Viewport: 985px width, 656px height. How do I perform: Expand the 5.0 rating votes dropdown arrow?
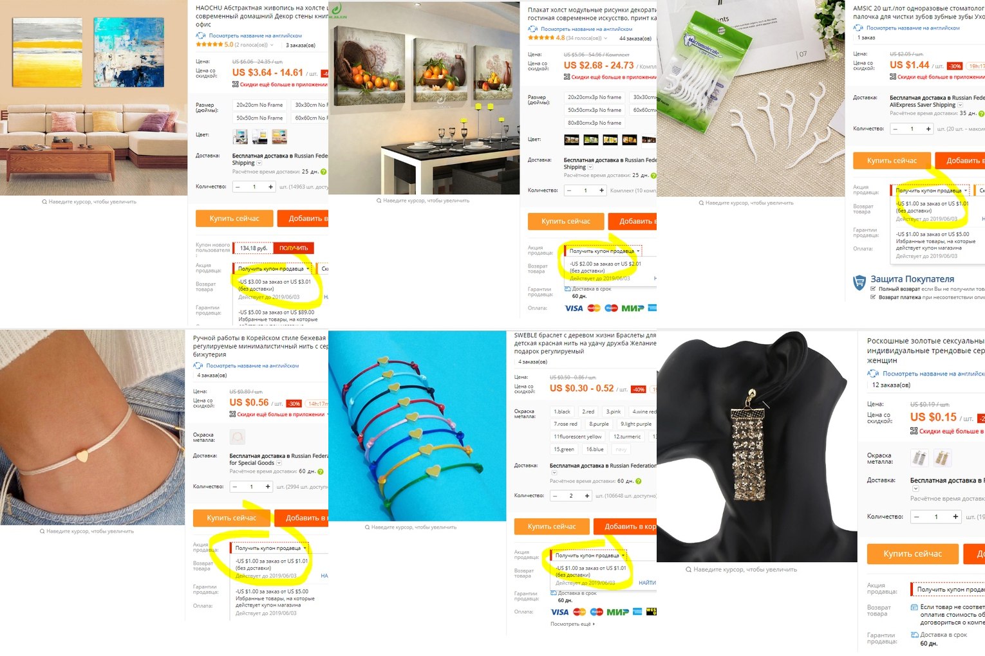(x=272, y=46)
